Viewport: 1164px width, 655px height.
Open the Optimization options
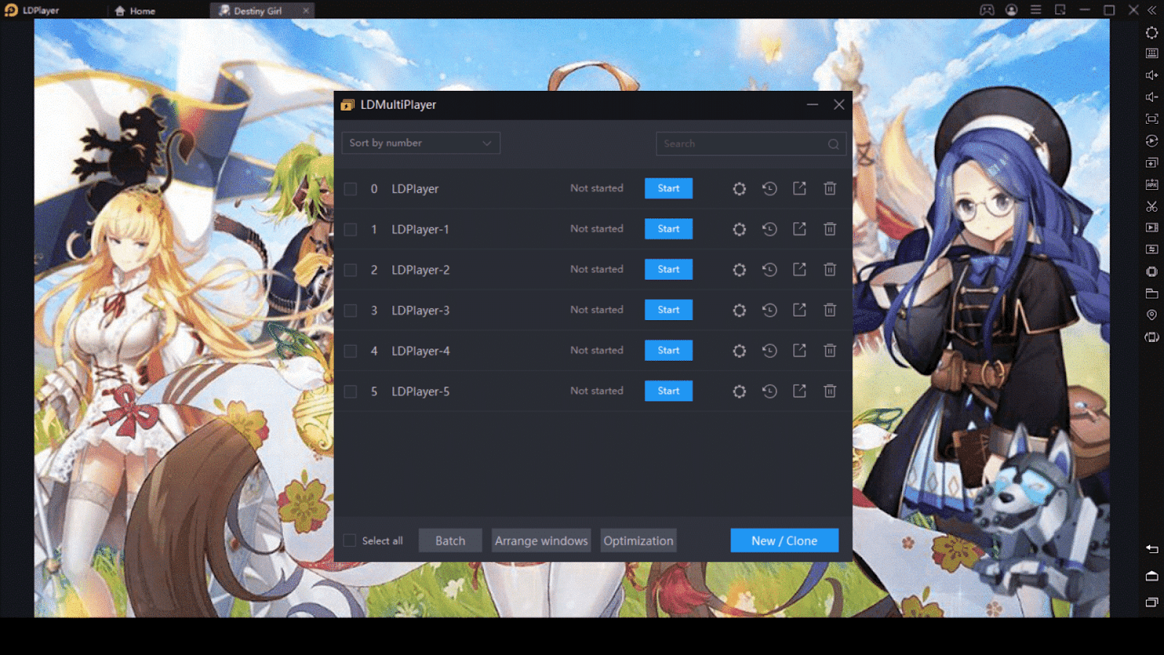(638, 541)
